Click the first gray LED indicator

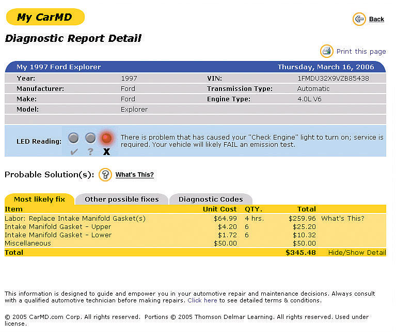[x=73, y=138]
